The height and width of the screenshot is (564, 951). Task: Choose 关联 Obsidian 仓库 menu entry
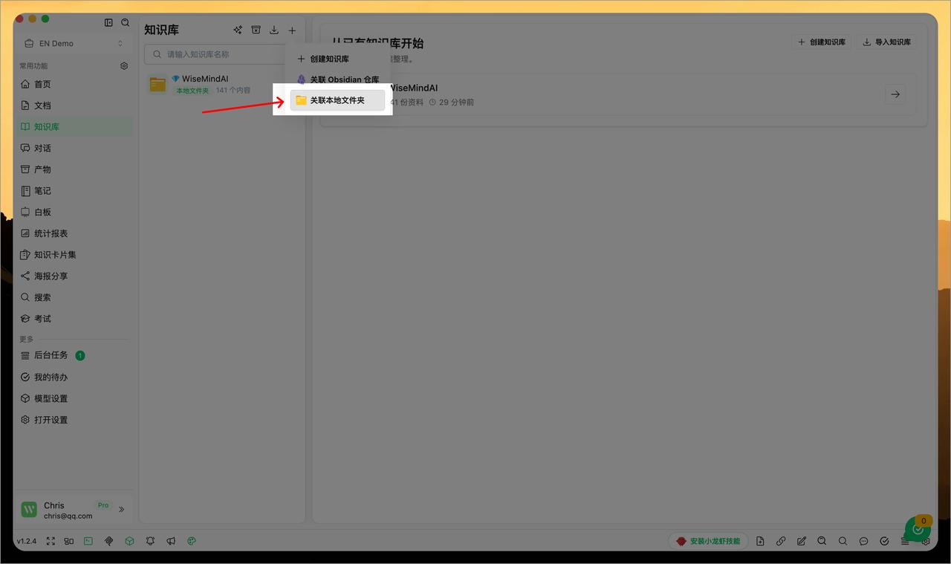[337, 80]
